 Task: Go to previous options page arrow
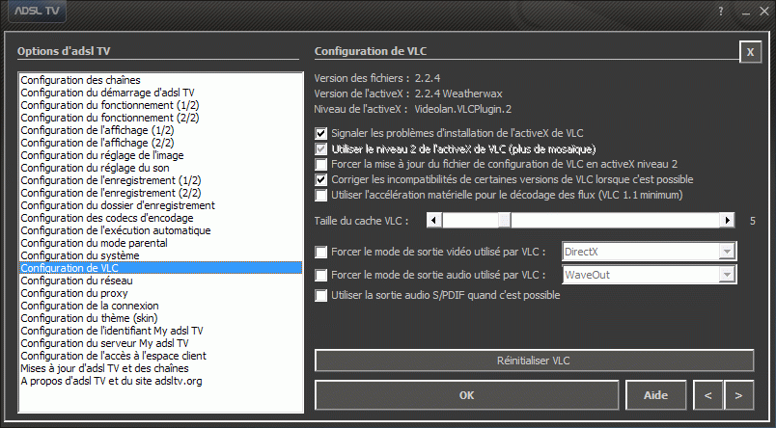pyautogui.click(x=708, y=395)
